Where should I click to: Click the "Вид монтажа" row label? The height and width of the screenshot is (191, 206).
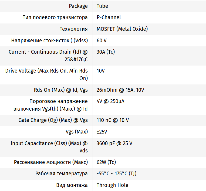tap(72, 185)
